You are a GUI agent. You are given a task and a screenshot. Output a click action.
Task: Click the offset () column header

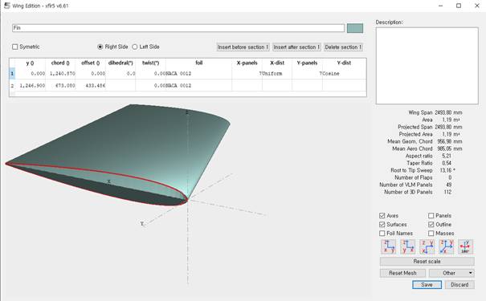91,63
